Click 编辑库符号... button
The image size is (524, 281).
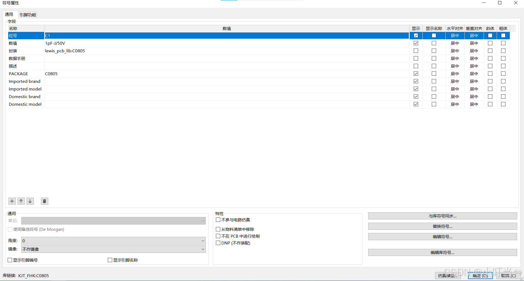(x=442, y=252)
